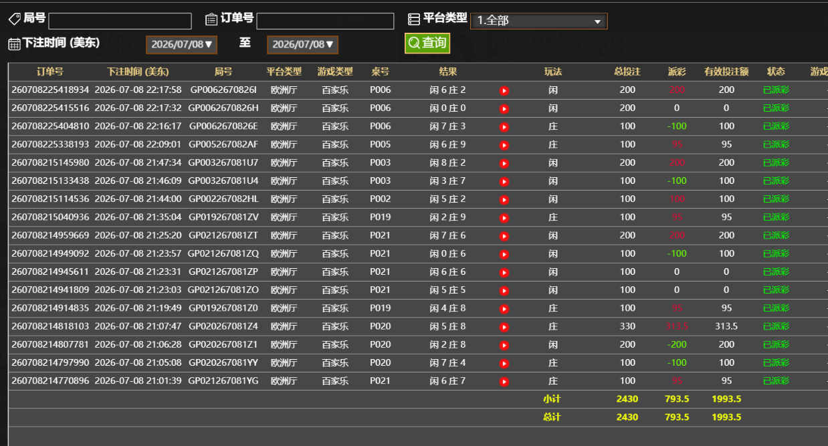
Task: Play video replay for order 260708215040936
Action: pos(504,217)
